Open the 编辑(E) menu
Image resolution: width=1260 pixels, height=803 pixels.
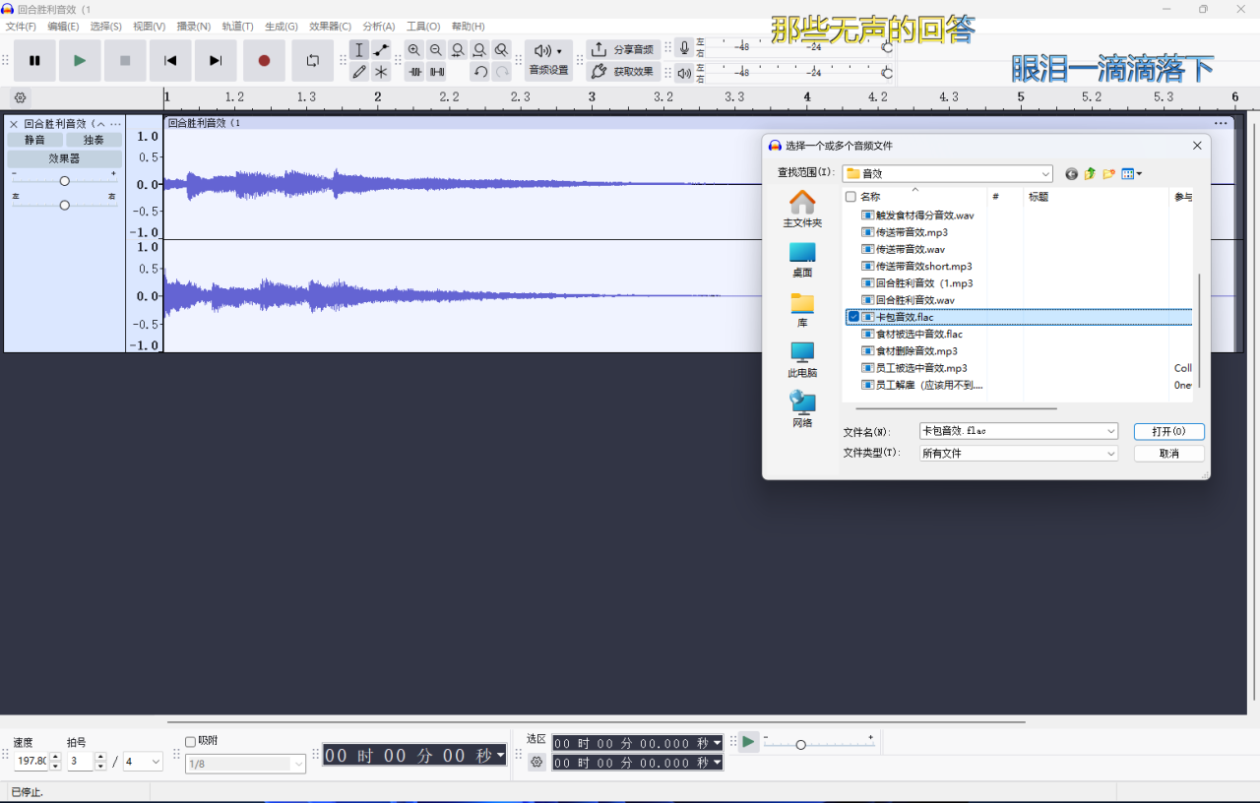63,27
